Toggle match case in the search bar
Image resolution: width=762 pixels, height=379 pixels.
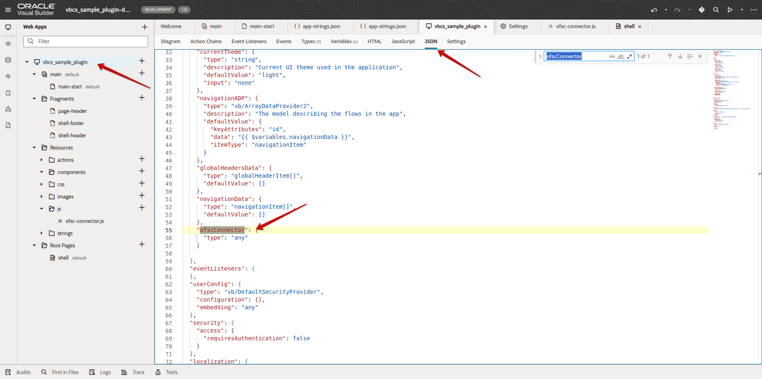pyautogui.click(x=612, y=56)
